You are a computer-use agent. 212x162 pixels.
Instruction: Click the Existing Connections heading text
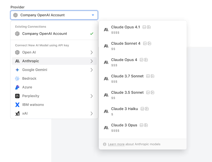30,27
